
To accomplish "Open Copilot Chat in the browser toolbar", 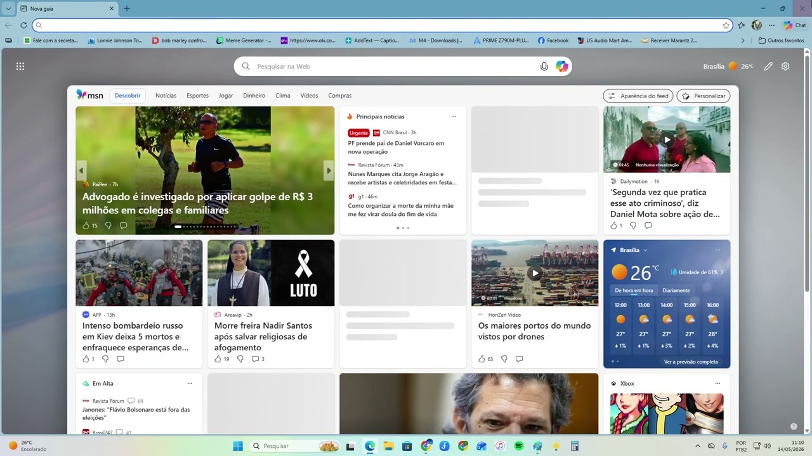I will [795, 25].
